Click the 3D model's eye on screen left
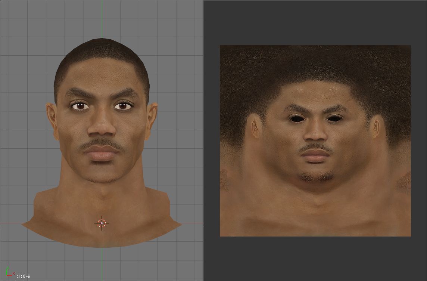This screenshot has height=281, width=427. tap(81, 106)
